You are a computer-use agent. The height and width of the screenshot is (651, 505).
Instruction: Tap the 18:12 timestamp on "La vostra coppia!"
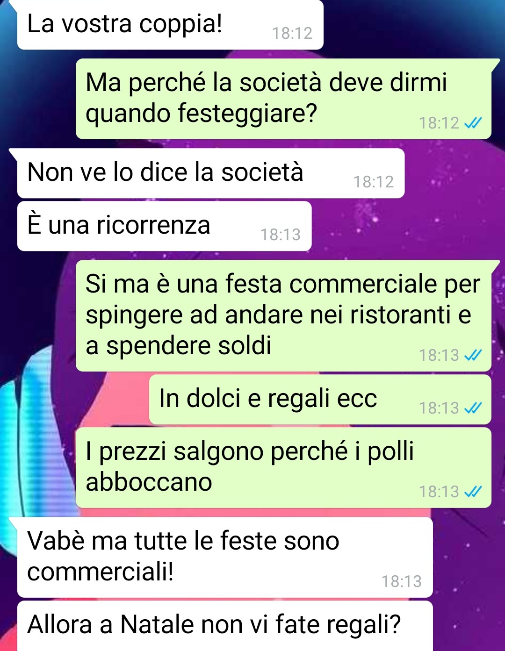pos(292,33)
